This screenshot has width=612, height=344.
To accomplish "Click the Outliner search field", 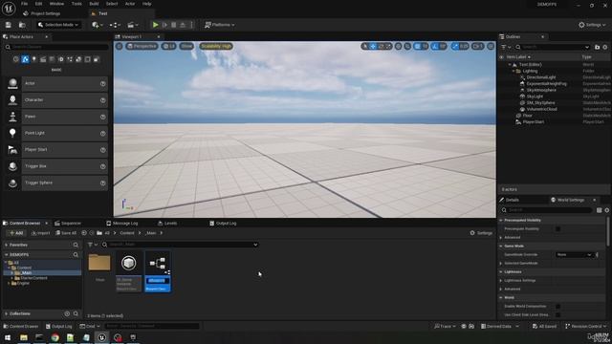I will (x=553, y=47).
